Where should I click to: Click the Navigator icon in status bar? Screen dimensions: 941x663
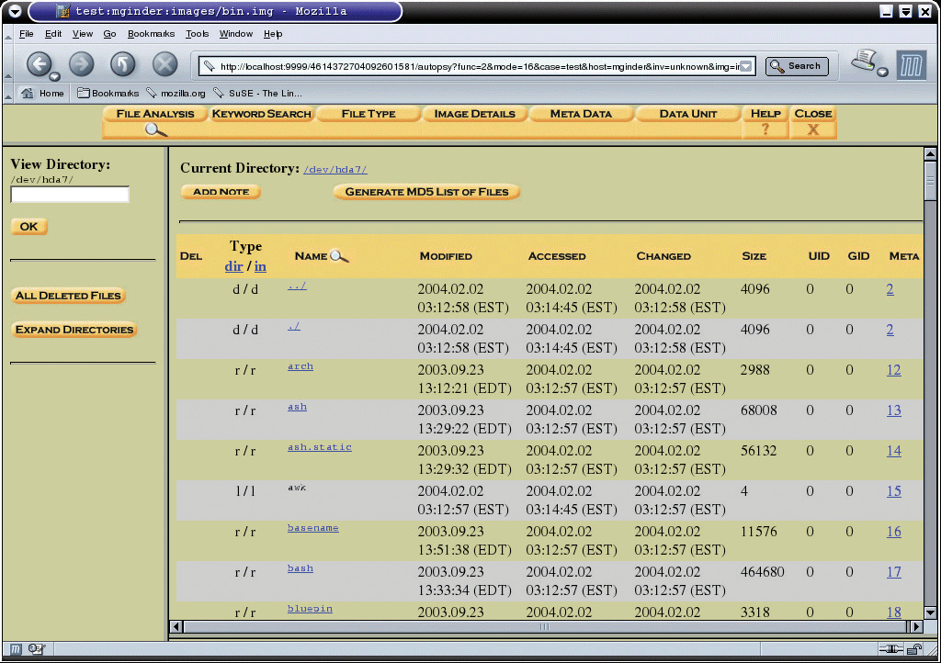16,649
